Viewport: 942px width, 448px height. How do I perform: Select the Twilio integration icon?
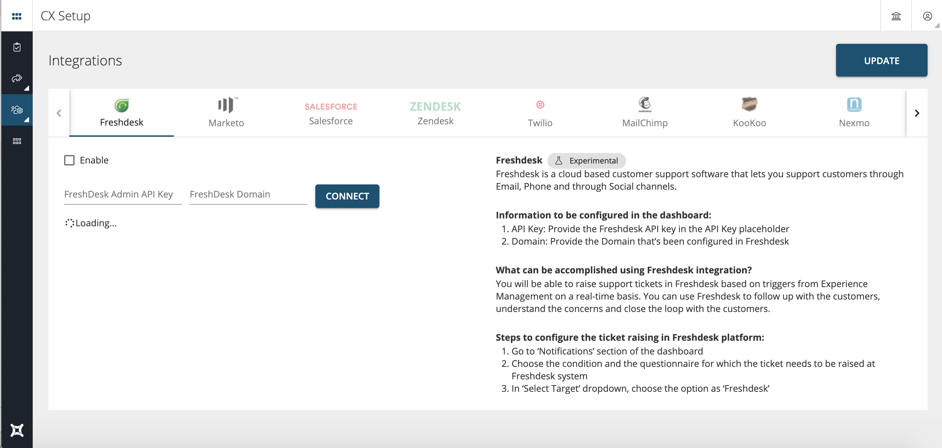[540, 105]
